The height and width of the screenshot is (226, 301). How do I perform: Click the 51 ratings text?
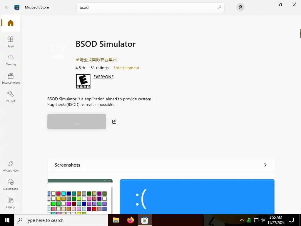click(x=99, y=68)
